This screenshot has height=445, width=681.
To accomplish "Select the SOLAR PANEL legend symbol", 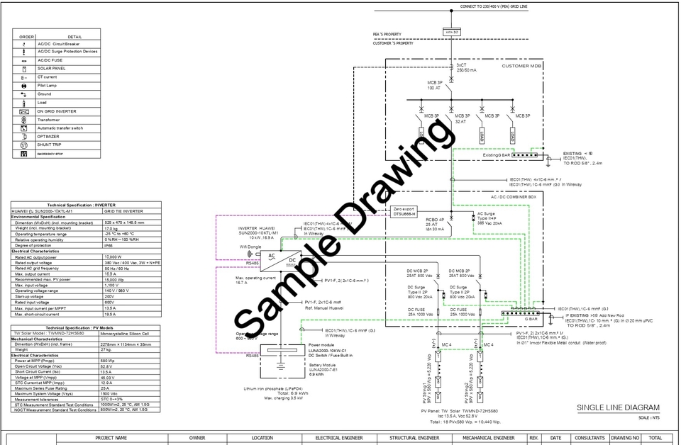I will point(24,69).
